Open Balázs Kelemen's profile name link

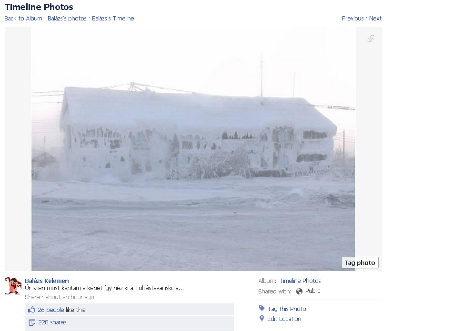click(x=47, y=281)
